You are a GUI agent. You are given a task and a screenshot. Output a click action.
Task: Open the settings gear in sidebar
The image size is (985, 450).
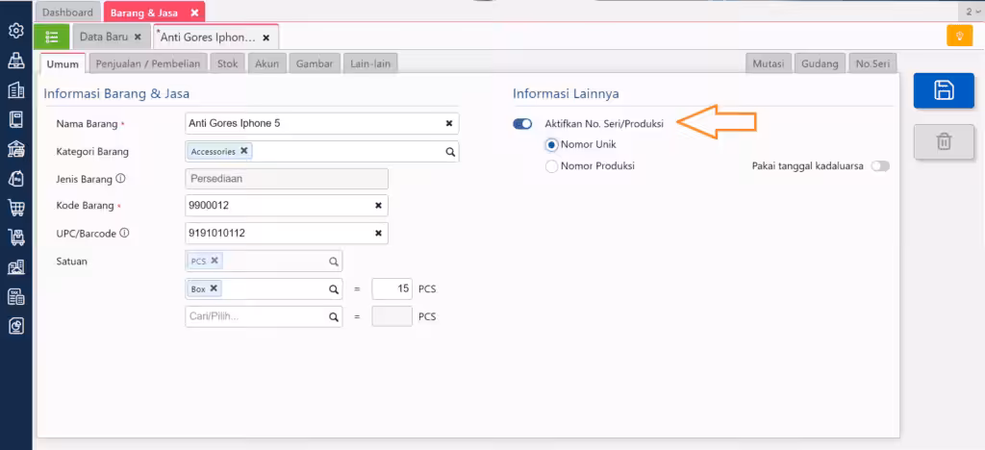pyautogui.click(x=16, y=30)
